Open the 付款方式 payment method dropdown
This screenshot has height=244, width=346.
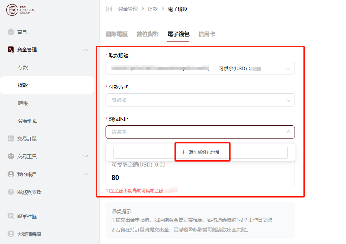pos(200,100)
